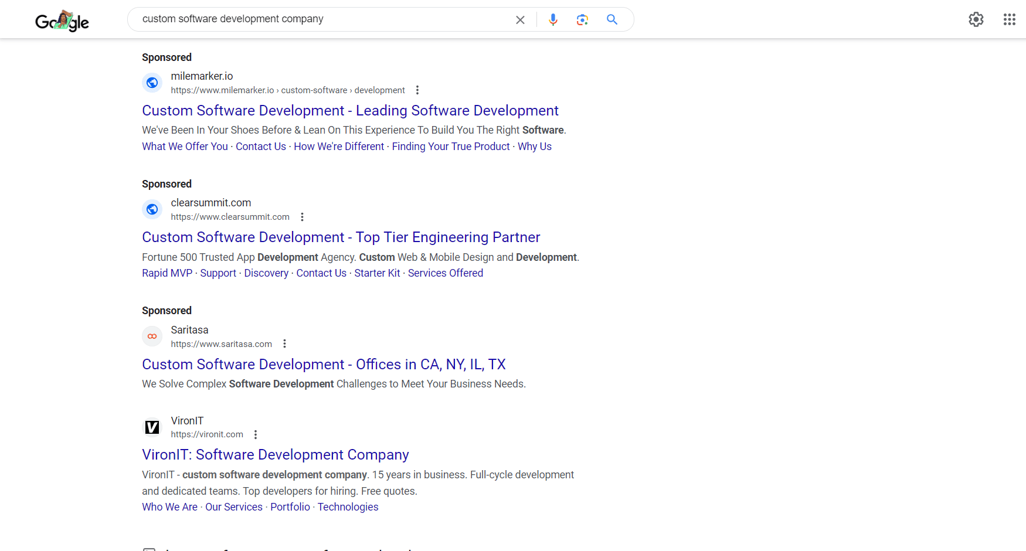The image size is (1026, 551).
Task: Click 'Services Offered' sitelink
Action: click(446, 273)
